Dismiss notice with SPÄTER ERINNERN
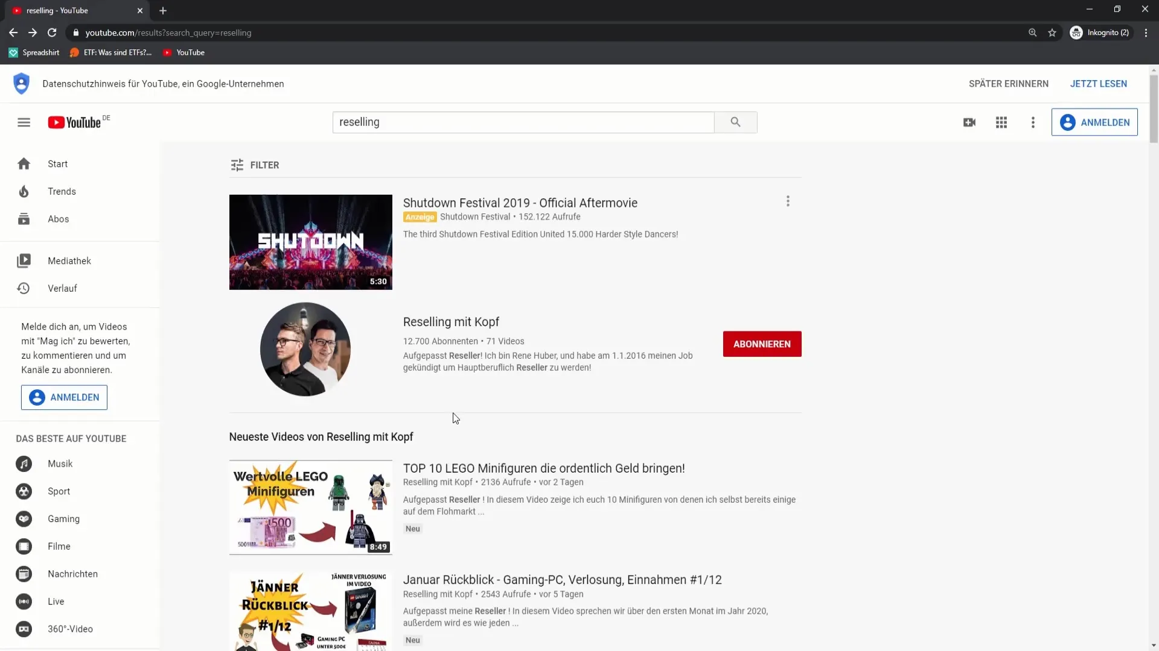 pos(1008,84)
